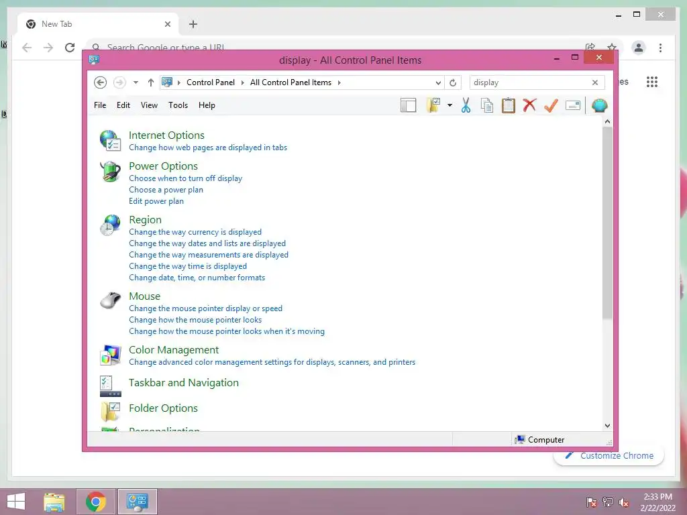Click Change the way currency is displayed
The height and width of the screenshot is (515, 687).
tap(195, 231)
